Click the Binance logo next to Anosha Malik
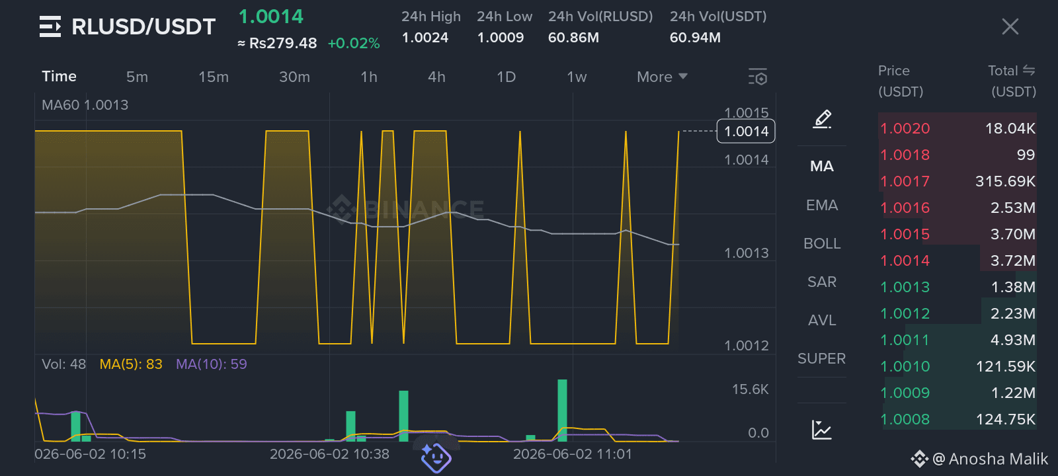Viewport: 1058px width, 476px height. point(920,459)
